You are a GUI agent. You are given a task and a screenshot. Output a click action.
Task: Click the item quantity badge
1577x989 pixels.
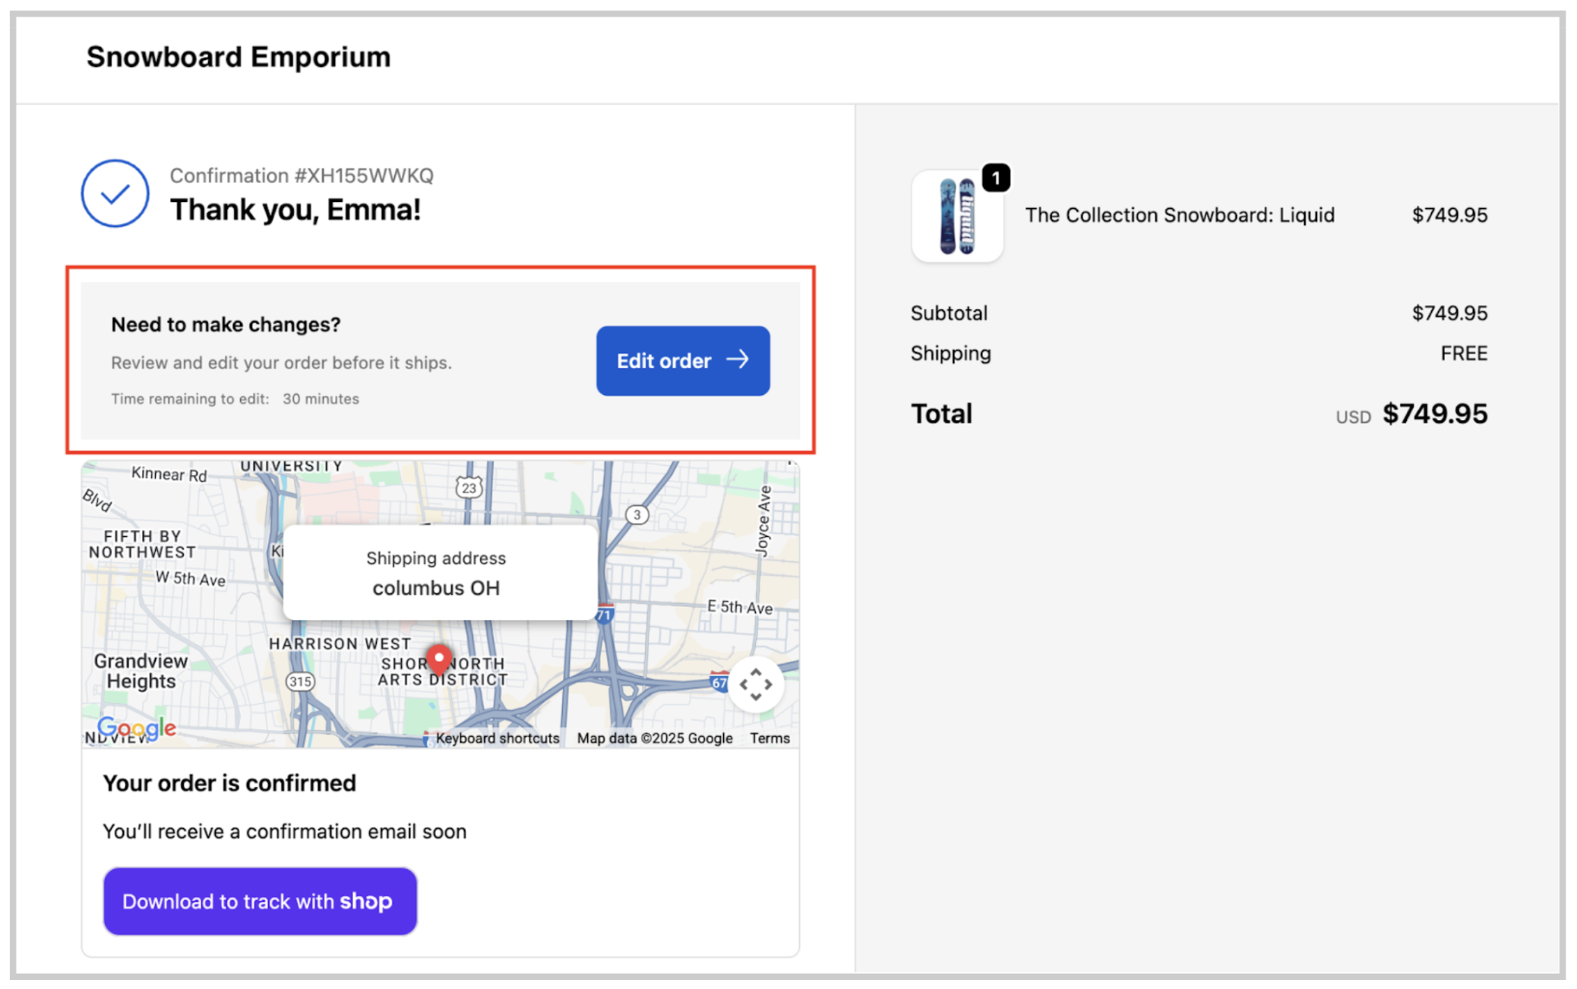click(995, 179)
